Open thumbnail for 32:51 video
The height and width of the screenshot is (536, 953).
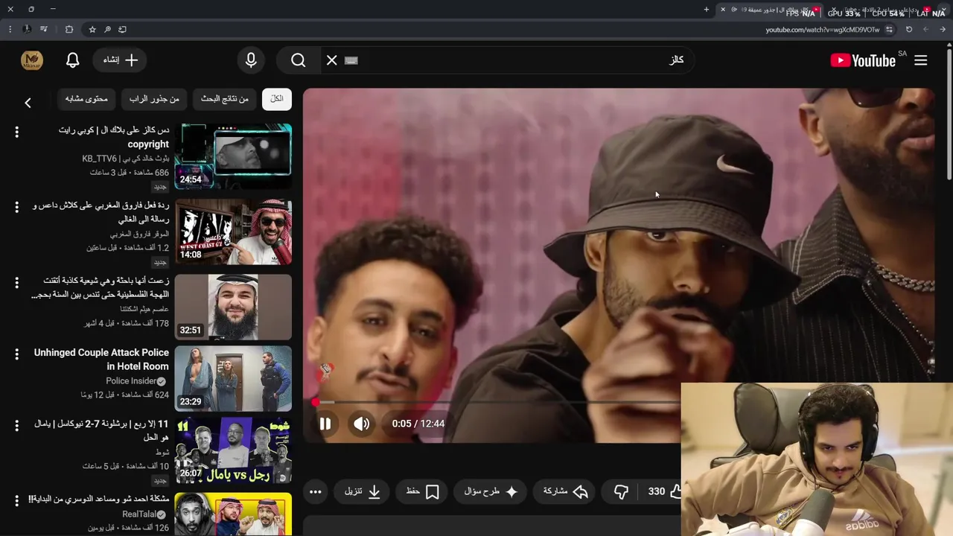[x=233, y=307]
